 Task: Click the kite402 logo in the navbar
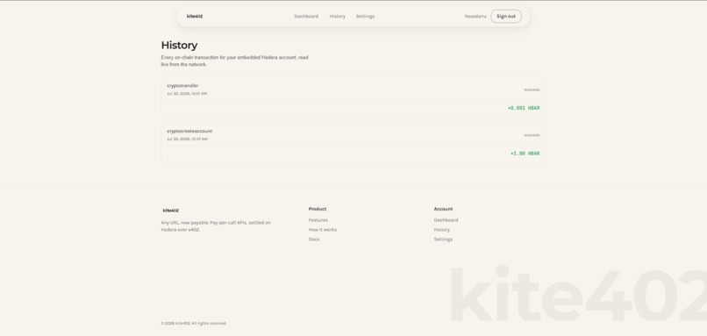[195, 17]
